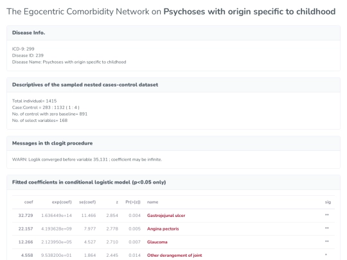Select the sig stars in Glaucoma row

[327, 241]
